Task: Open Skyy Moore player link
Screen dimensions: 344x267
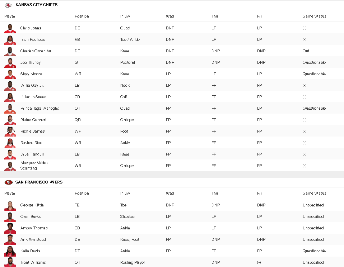Action: click(x=31, y=74)
